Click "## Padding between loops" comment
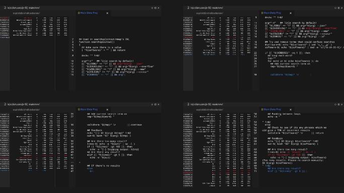Viewport: 344px width, 193px height. tap(284, 114)
